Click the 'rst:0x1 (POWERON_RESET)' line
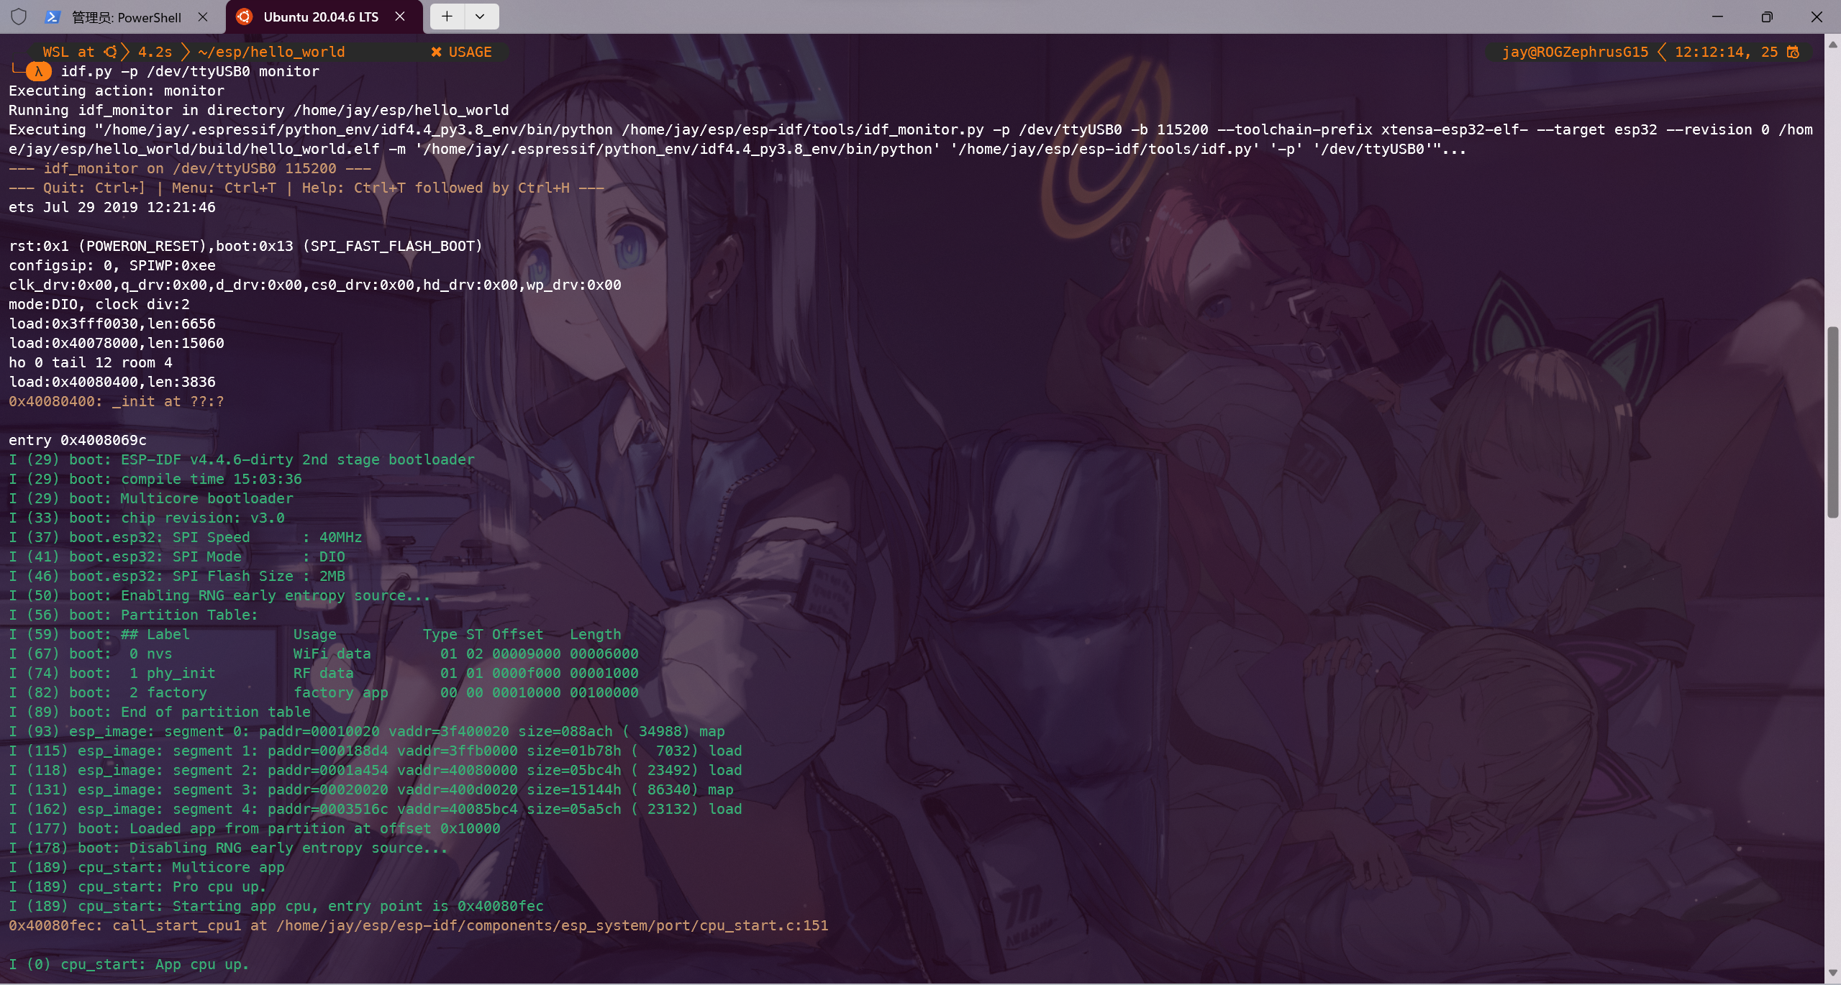 tap(245, 246)
